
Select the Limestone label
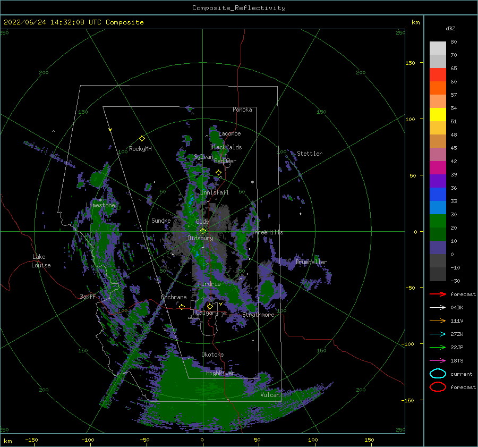tap(100, 205)
